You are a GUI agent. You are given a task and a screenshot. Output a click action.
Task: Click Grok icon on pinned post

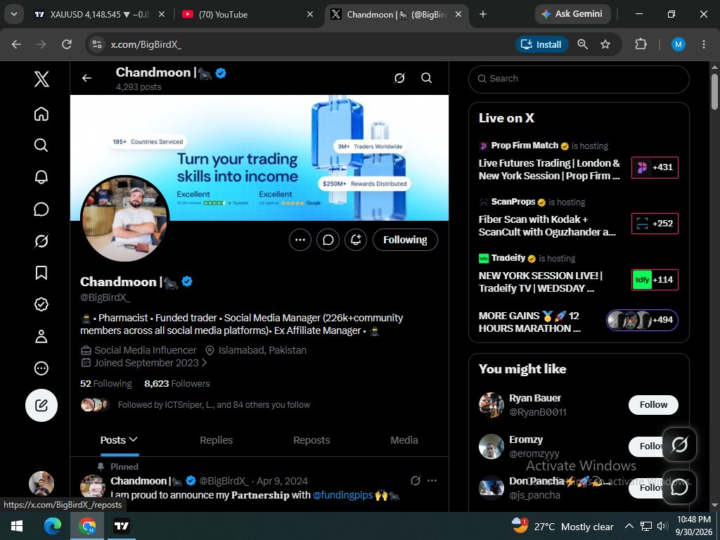pyautogui.click(x=416, y=480)
